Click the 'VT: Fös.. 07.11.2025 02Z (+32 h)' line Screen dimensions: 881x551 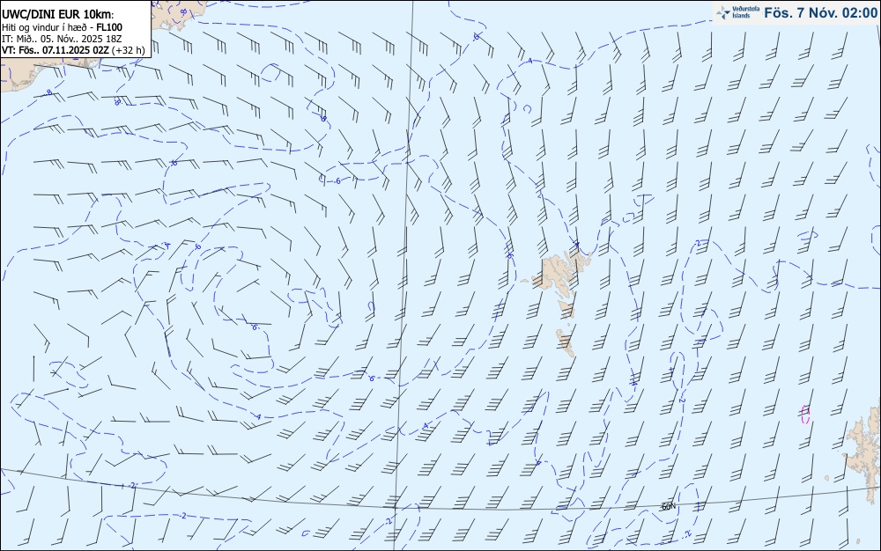click(73, 50)
